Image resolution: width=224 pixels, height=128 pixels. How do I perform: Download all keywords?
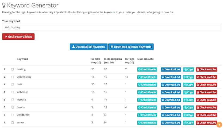click(88, 47)
